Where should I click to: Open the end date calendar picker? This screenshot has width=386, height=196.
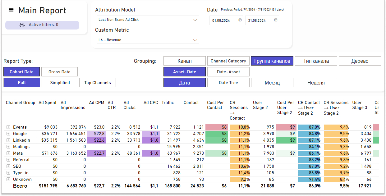pos(276,21)
